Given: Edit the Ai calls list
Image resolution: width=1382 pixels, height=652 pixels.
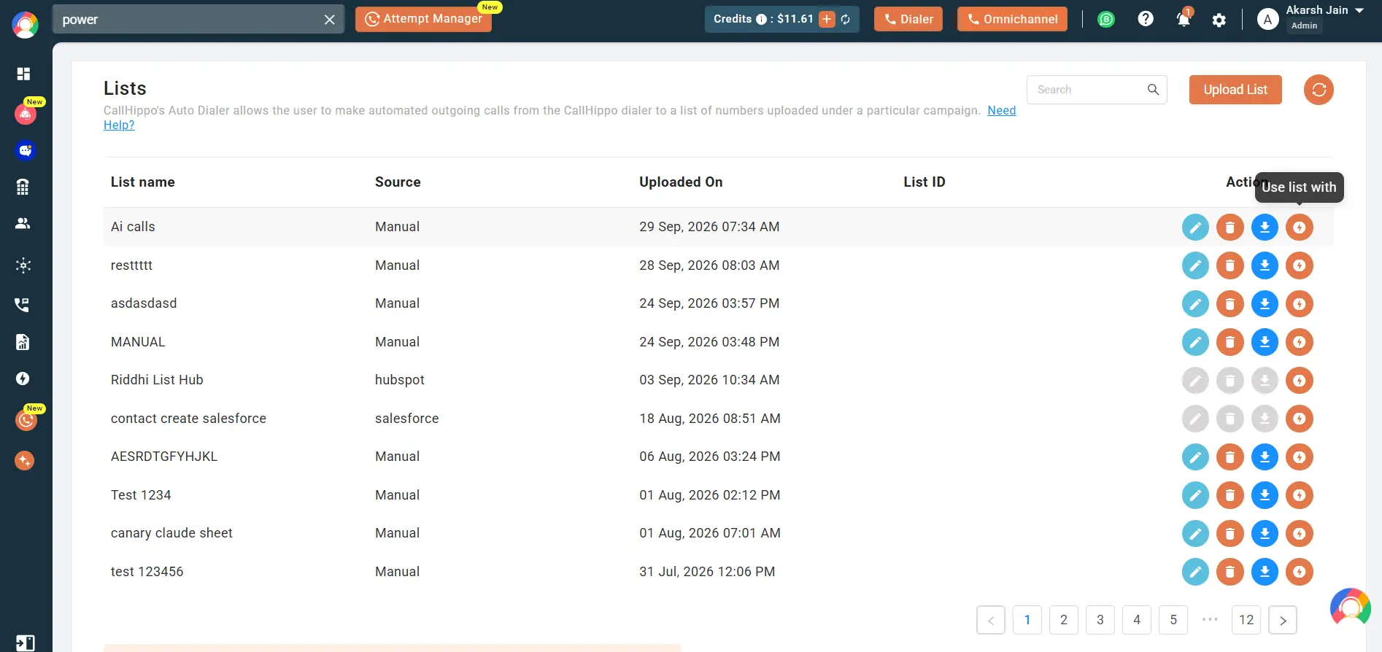Looking at the screenshot, I should [1195, 228].
